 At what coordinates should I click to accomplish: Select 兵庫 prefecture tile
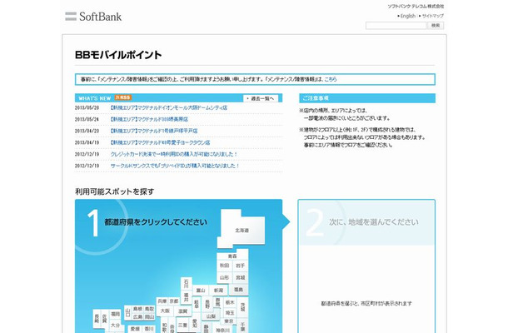[x=162, y=301]
